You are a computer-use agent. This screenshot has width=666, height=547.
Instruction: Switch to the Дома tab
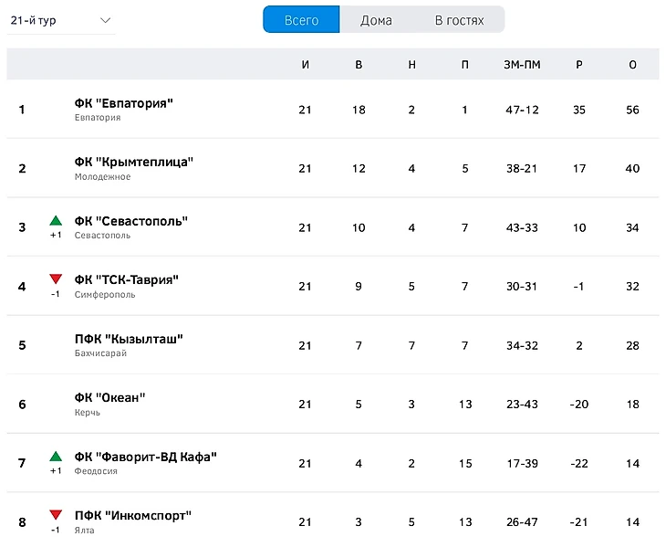pos(376,20)
